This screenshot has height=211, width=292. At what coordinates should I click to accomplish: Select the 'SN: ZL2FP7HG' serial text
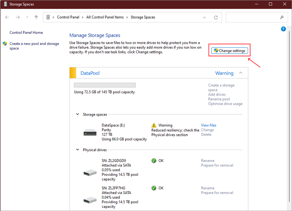pyautogui.click(x=113, y=188)
